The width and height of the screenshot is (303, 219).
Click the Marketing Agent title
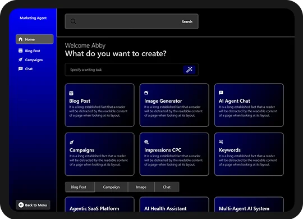point(33,18)
